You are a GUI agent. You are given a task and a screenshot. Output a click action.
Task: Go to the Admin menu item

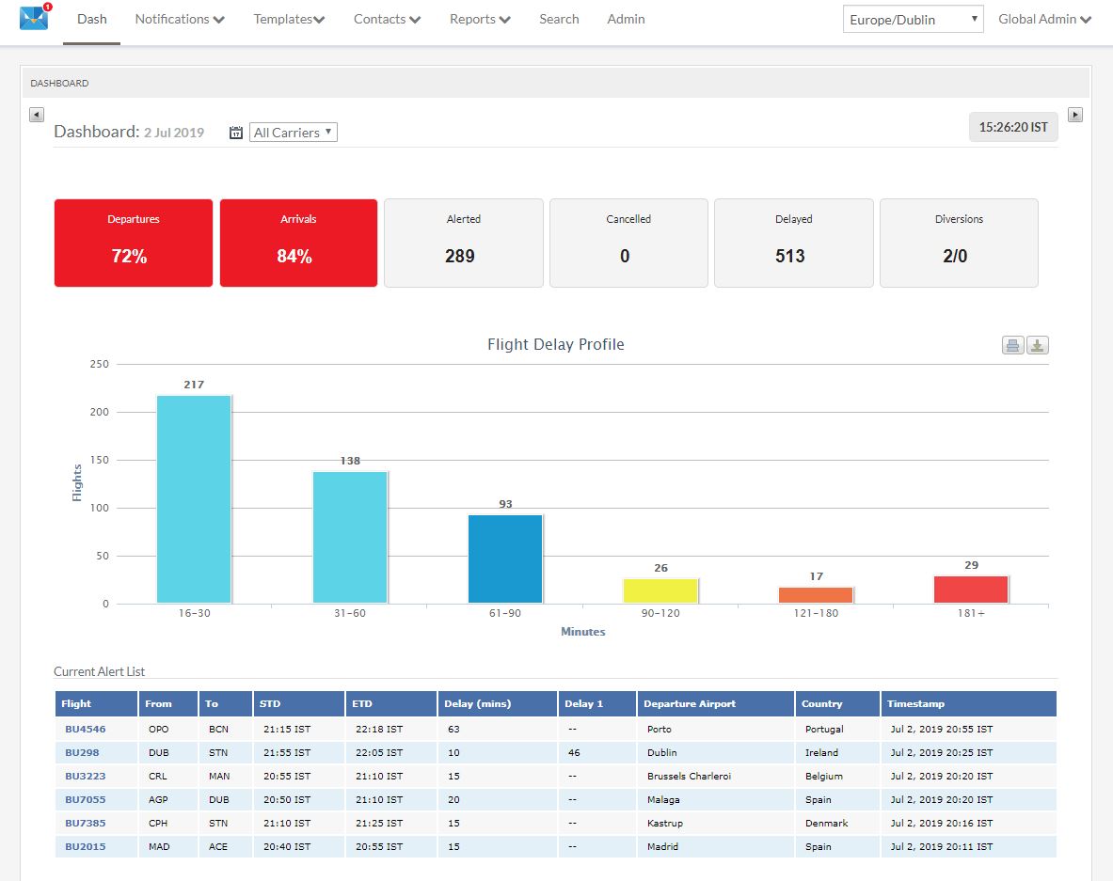626,19
